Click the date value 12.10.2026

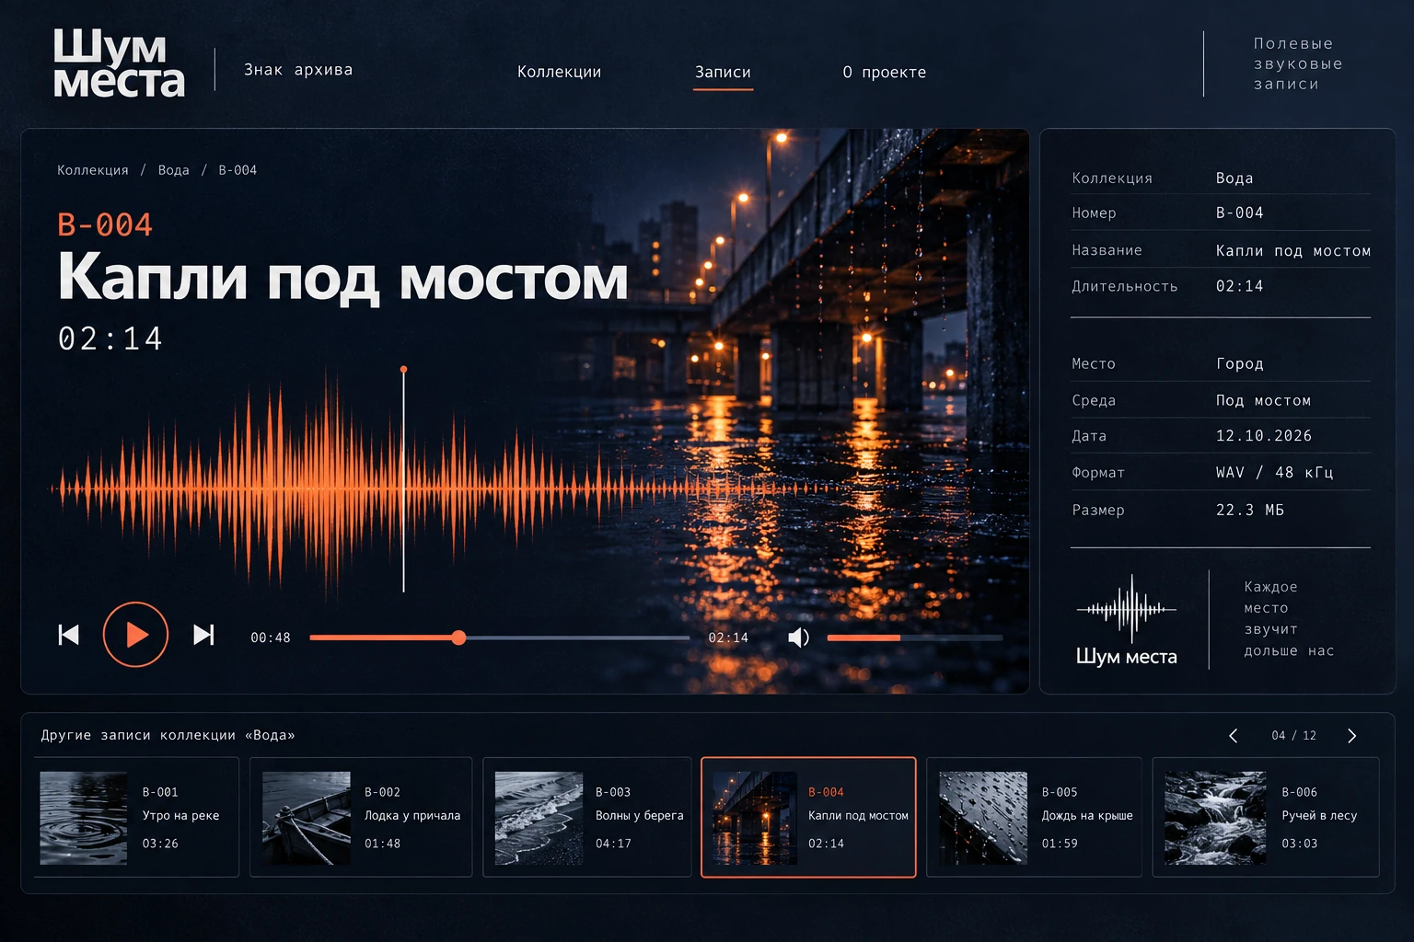(1264, 436)
